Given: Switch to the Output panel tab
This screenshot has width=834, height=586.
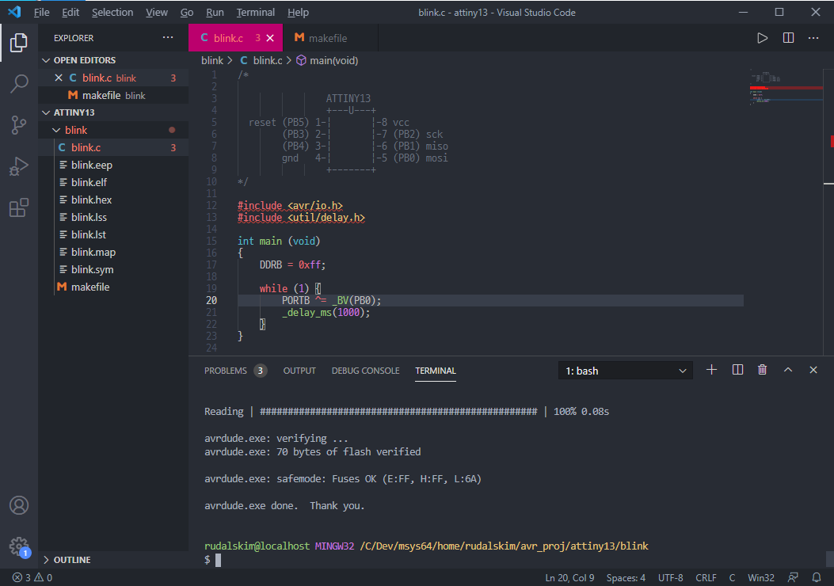Looking at the screenshot, I should [x=299, y=371].
